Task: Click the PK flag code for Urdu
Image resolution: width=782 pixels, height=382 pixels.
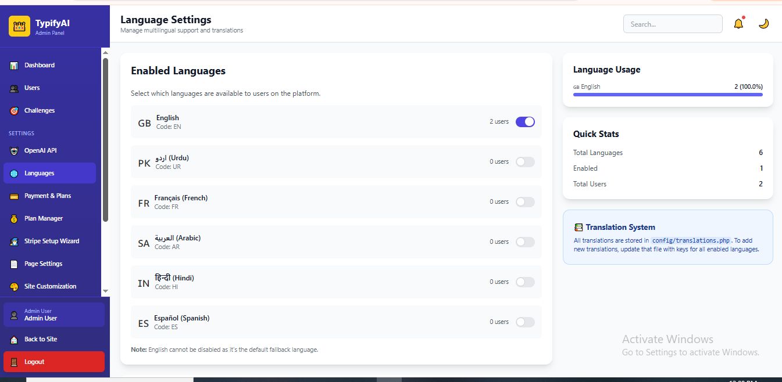Action: pyautogui.click(x=144, y=163)
